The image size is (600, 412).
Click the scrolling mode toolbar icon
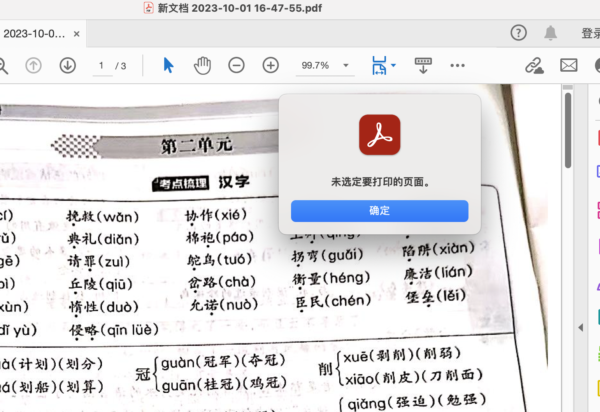point(423,65)
